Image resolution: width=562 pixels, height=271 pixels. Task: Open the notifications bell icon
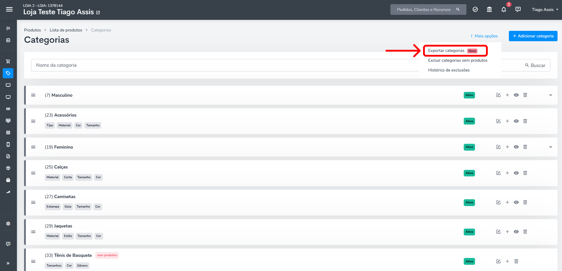504,9
